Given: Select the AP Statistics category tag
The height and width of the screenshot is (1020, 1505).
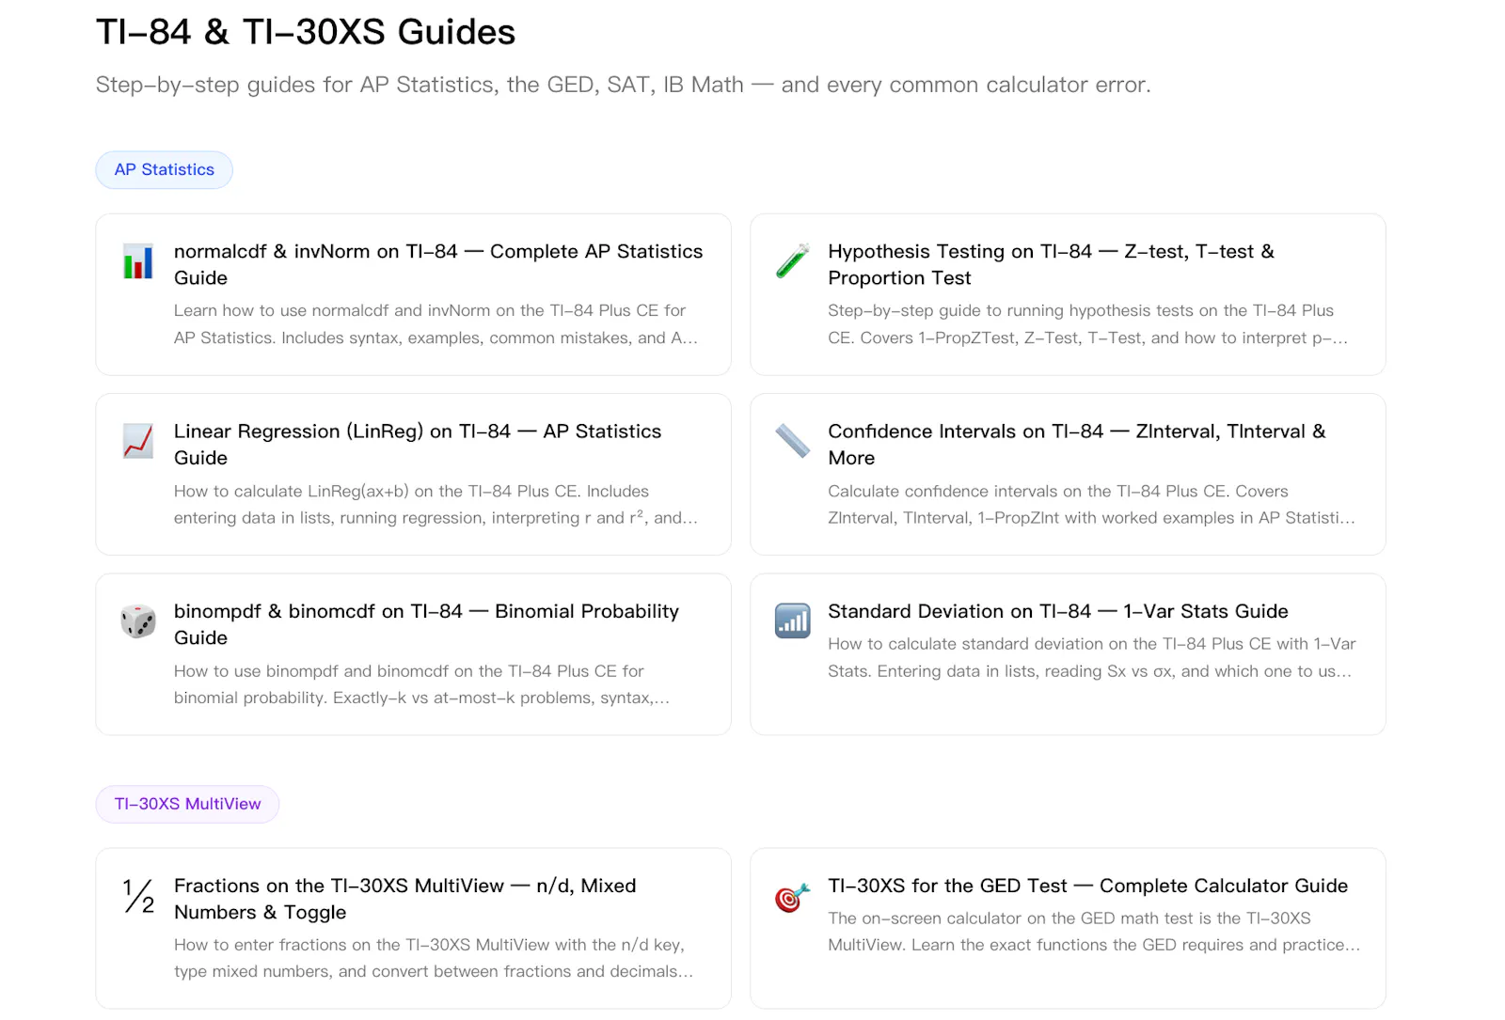Looking at the screenshot, I should pyautogui.click(x=165, y=170).
